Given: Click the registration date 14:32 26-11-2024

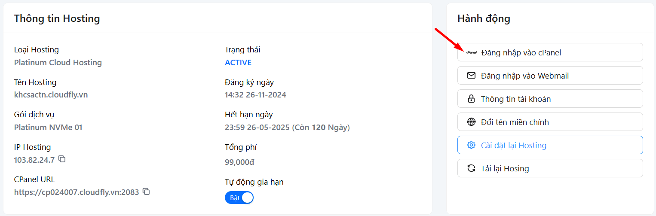Looking at the screenshot, I should click(x=255, y=95).
